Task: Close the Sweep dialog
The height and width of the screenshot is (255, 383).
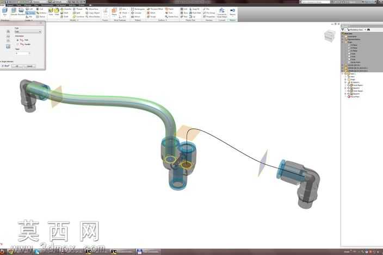Action: (41, 23)
